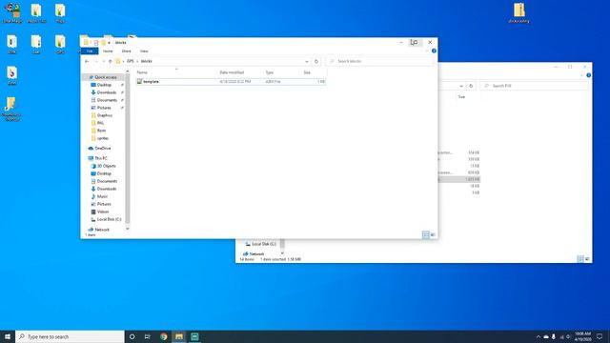Click sidebar scrollbar down arrow in blocks window
This screenshot has width=610, height=343.
(x=128, y=229)
